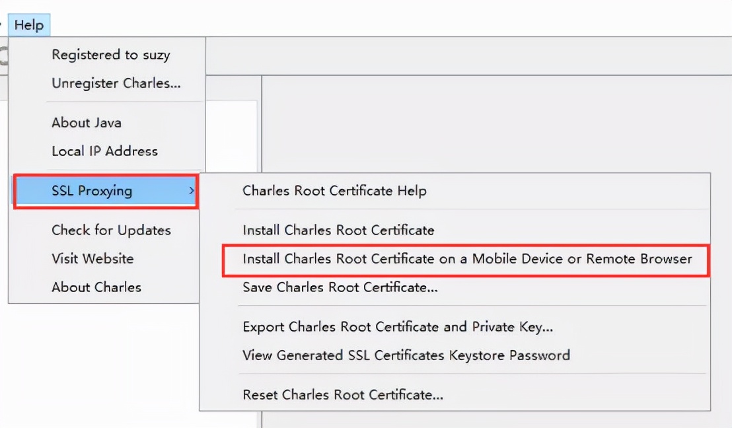The image size is (732, 428).
Task: Expand the SSL Proxying submenu
Action: [x=106, y=191]
